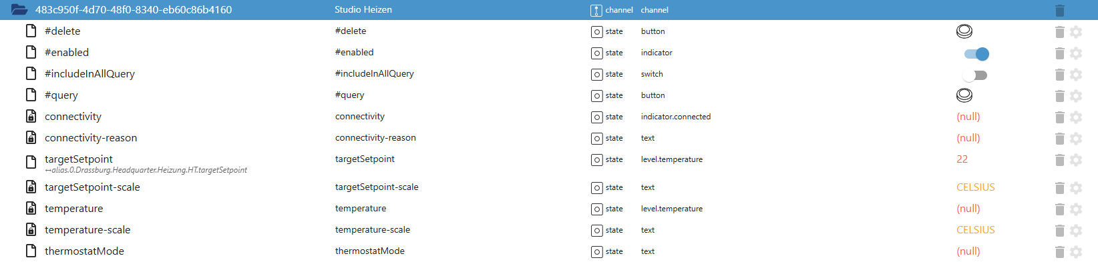Push the #query button control
Image resolution: width=1098 pixels, height=262 pixels.
click(x=964, y=95)
